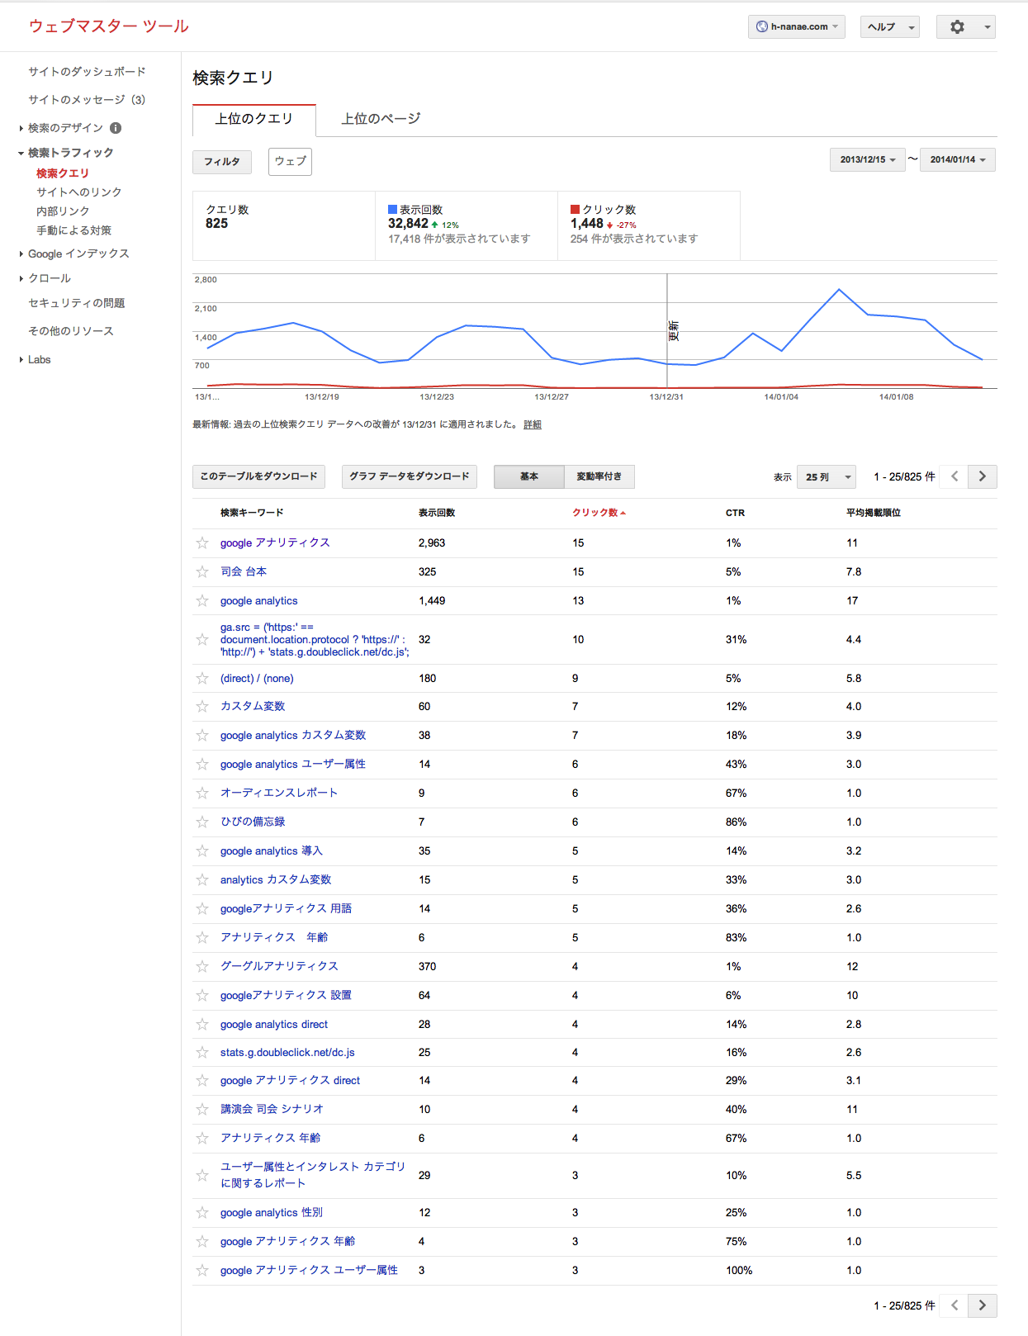Star the グーグルアナリティクス row
The image size is (1028, 1336).
[x=202, y=966]
